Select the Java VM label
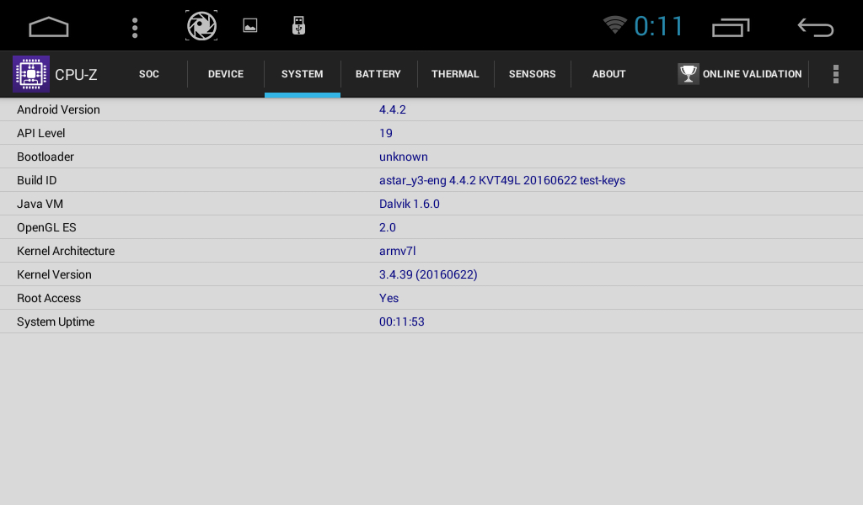863x505 pixels. click(x=40, y=204)
